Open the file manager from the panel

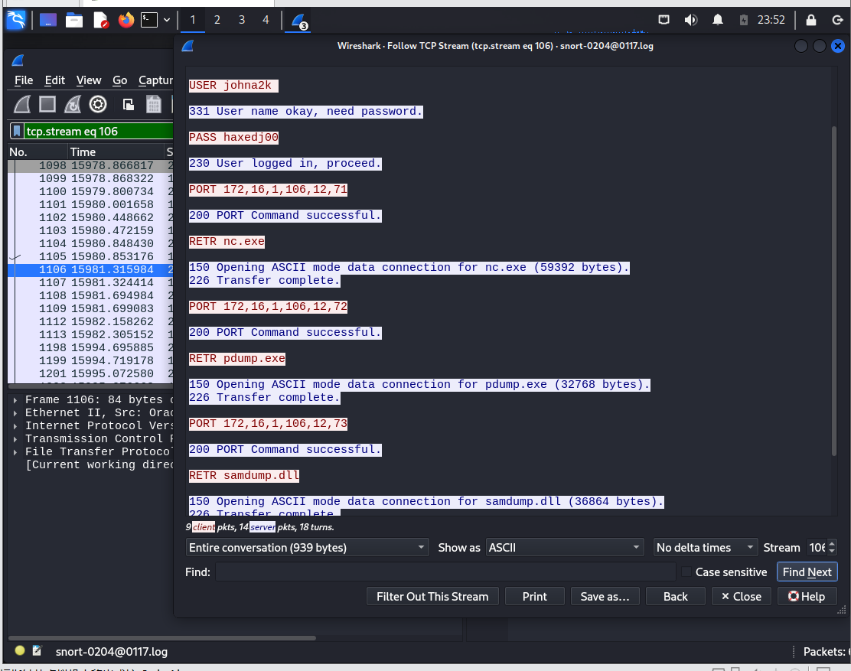73,20
